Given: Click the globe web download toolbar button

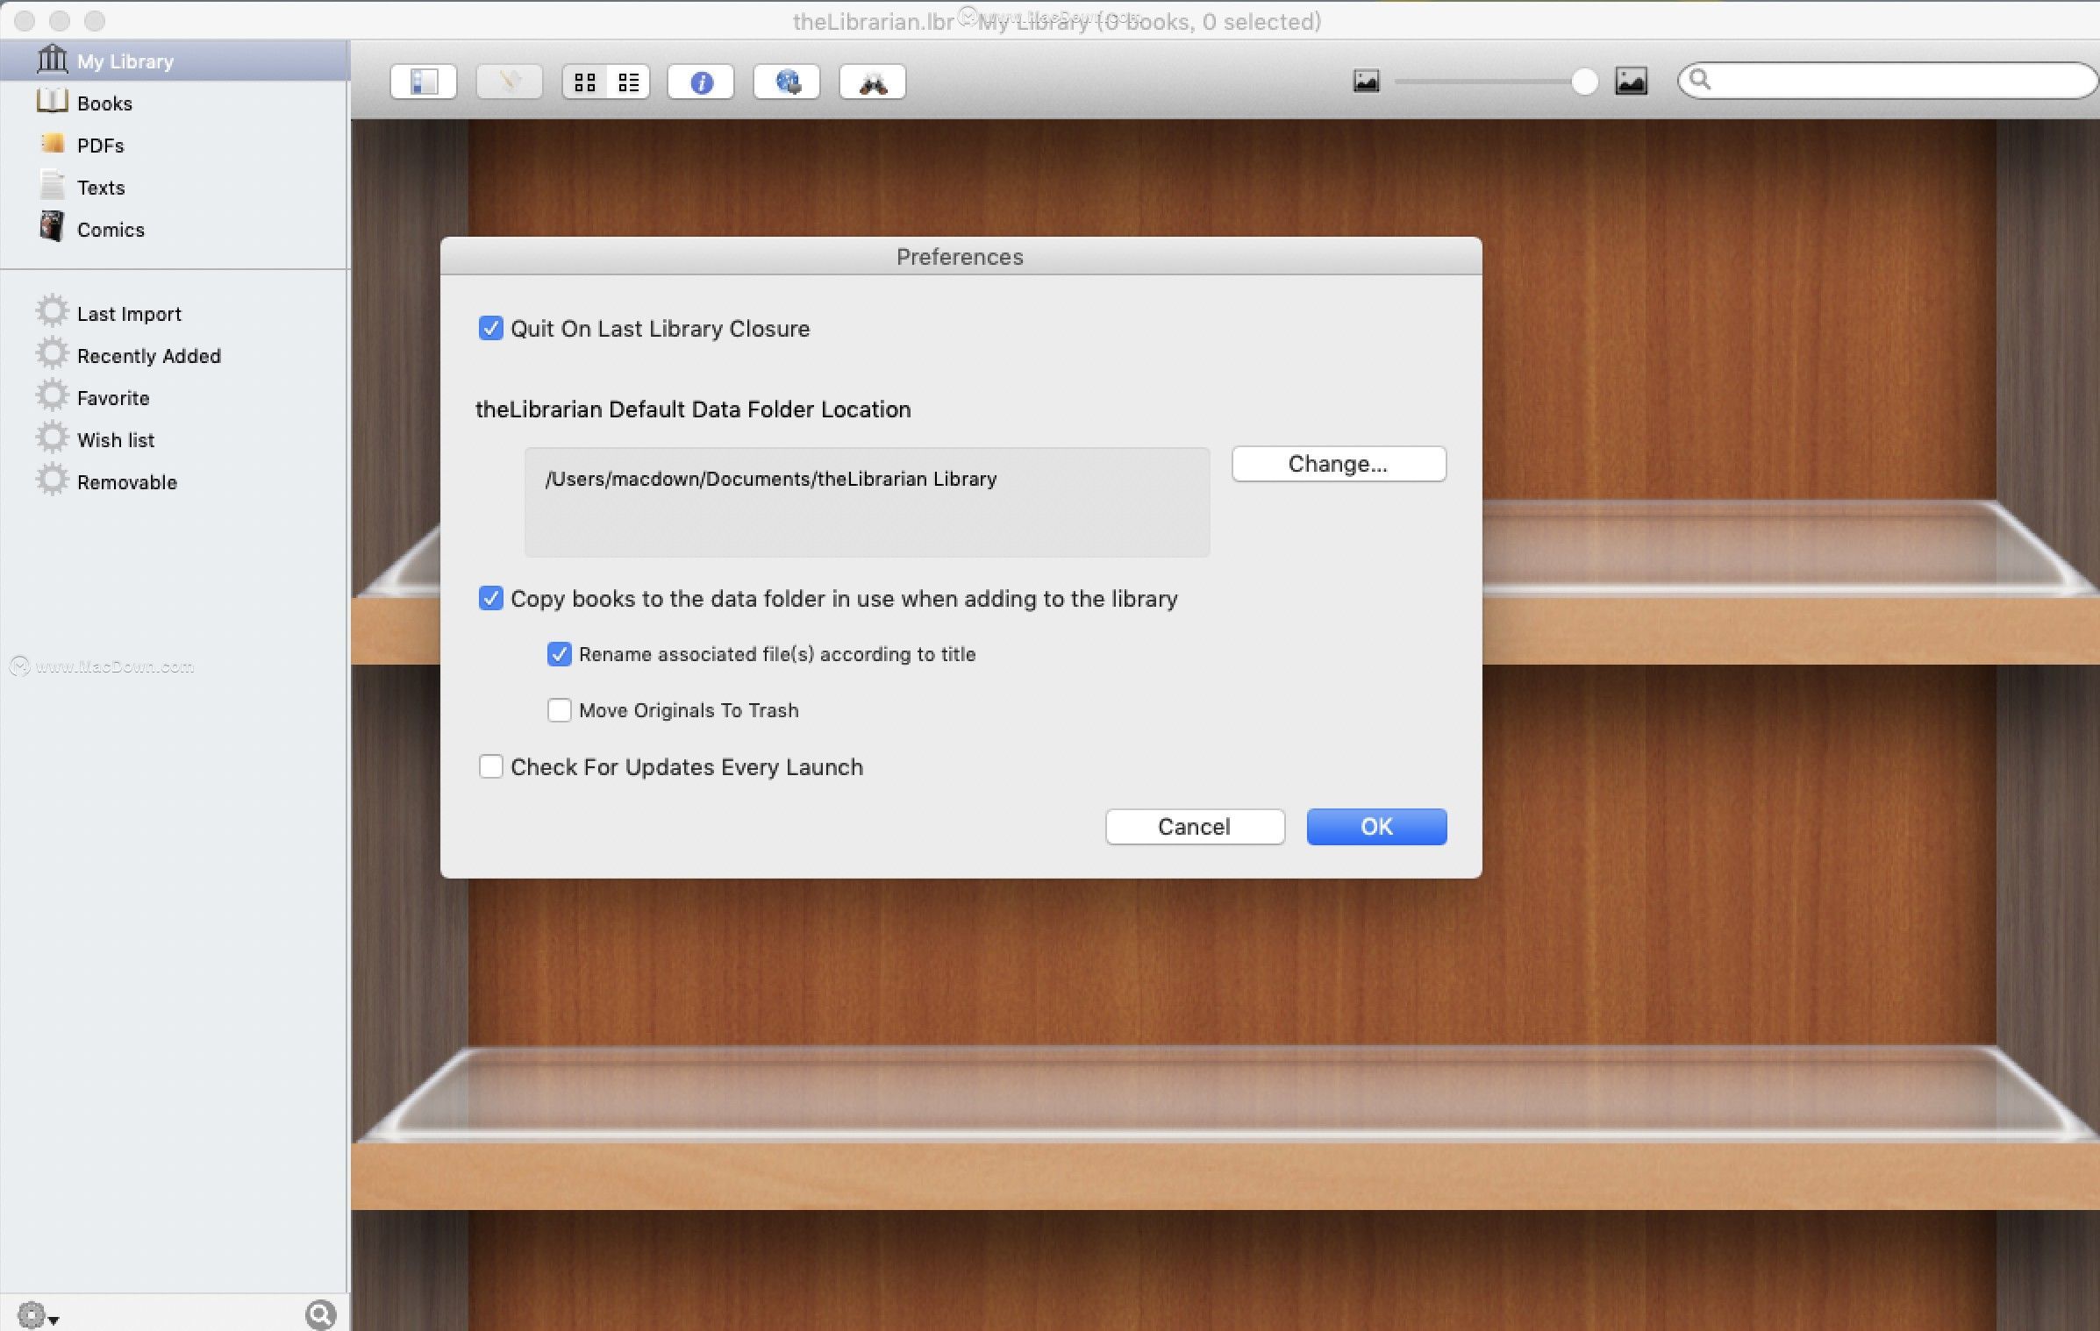Looking at the screenshot, I should [x=787, y=82].
